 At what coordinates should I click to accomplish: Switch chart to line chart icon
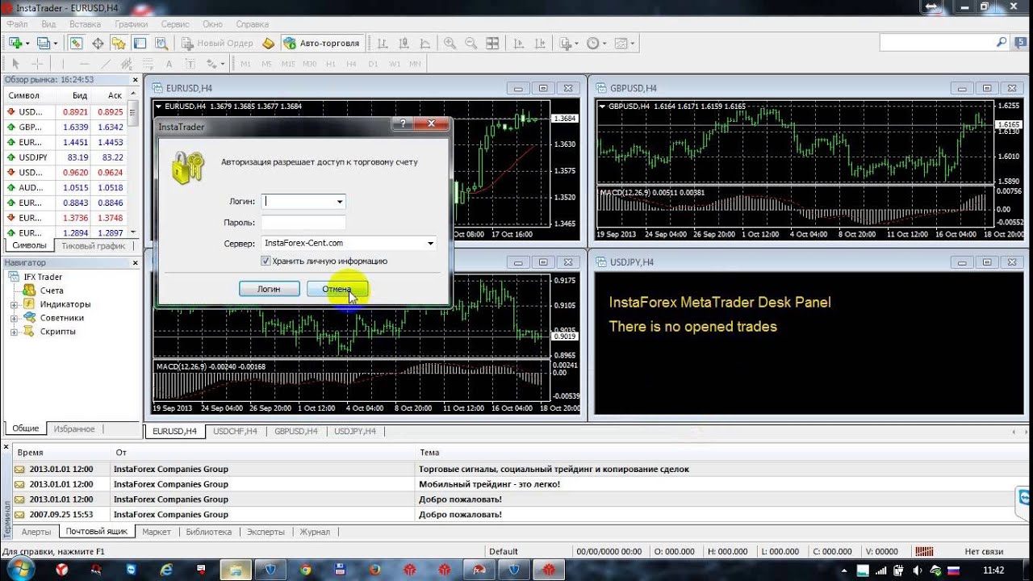pyautogui.click(x=424, y=43)
